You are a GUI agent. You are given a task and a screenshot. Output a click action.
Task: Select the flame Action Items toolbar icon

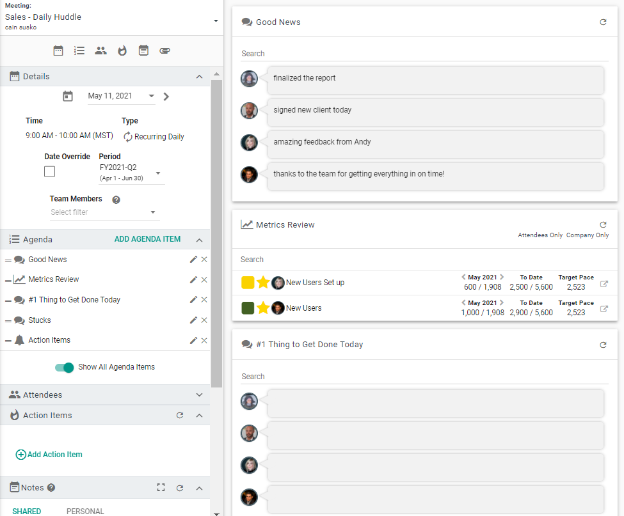click(x=122, y=51)
